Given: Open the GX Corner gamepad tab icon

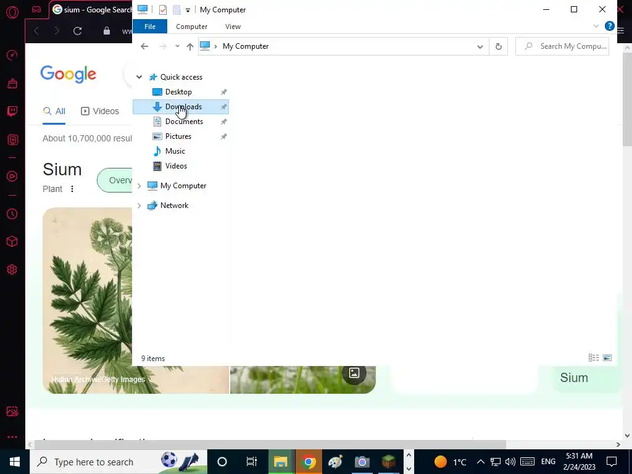Looking at the screenshot, I should click(x=36, y=9).
